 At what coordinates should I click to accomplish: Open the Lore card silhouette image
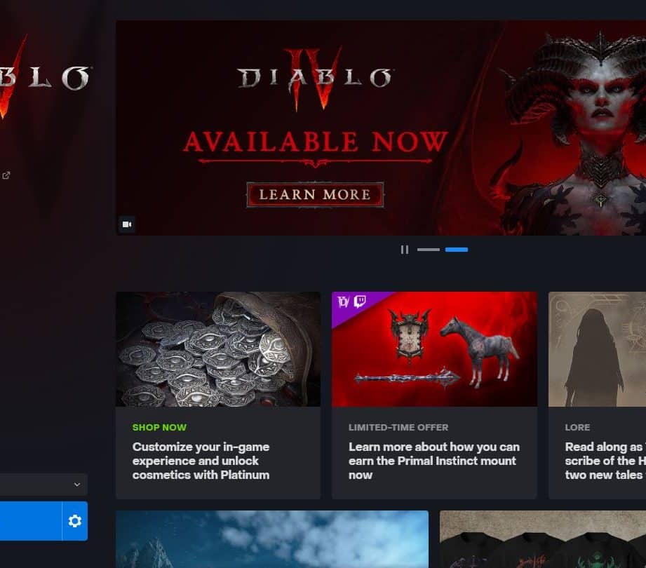[598, 349]
